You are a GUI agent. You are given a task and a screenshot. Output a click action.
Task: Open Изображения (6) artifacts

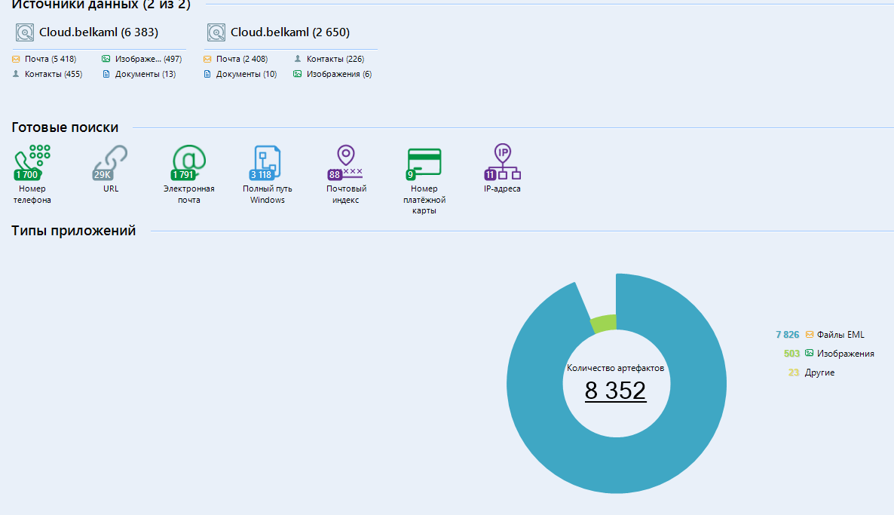pos(339,74)
